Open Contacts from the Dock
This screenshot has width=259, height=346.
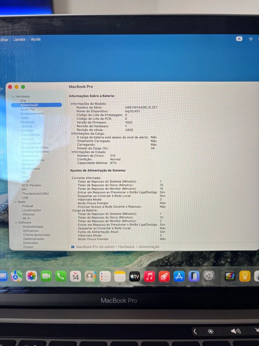pos(90,276)
